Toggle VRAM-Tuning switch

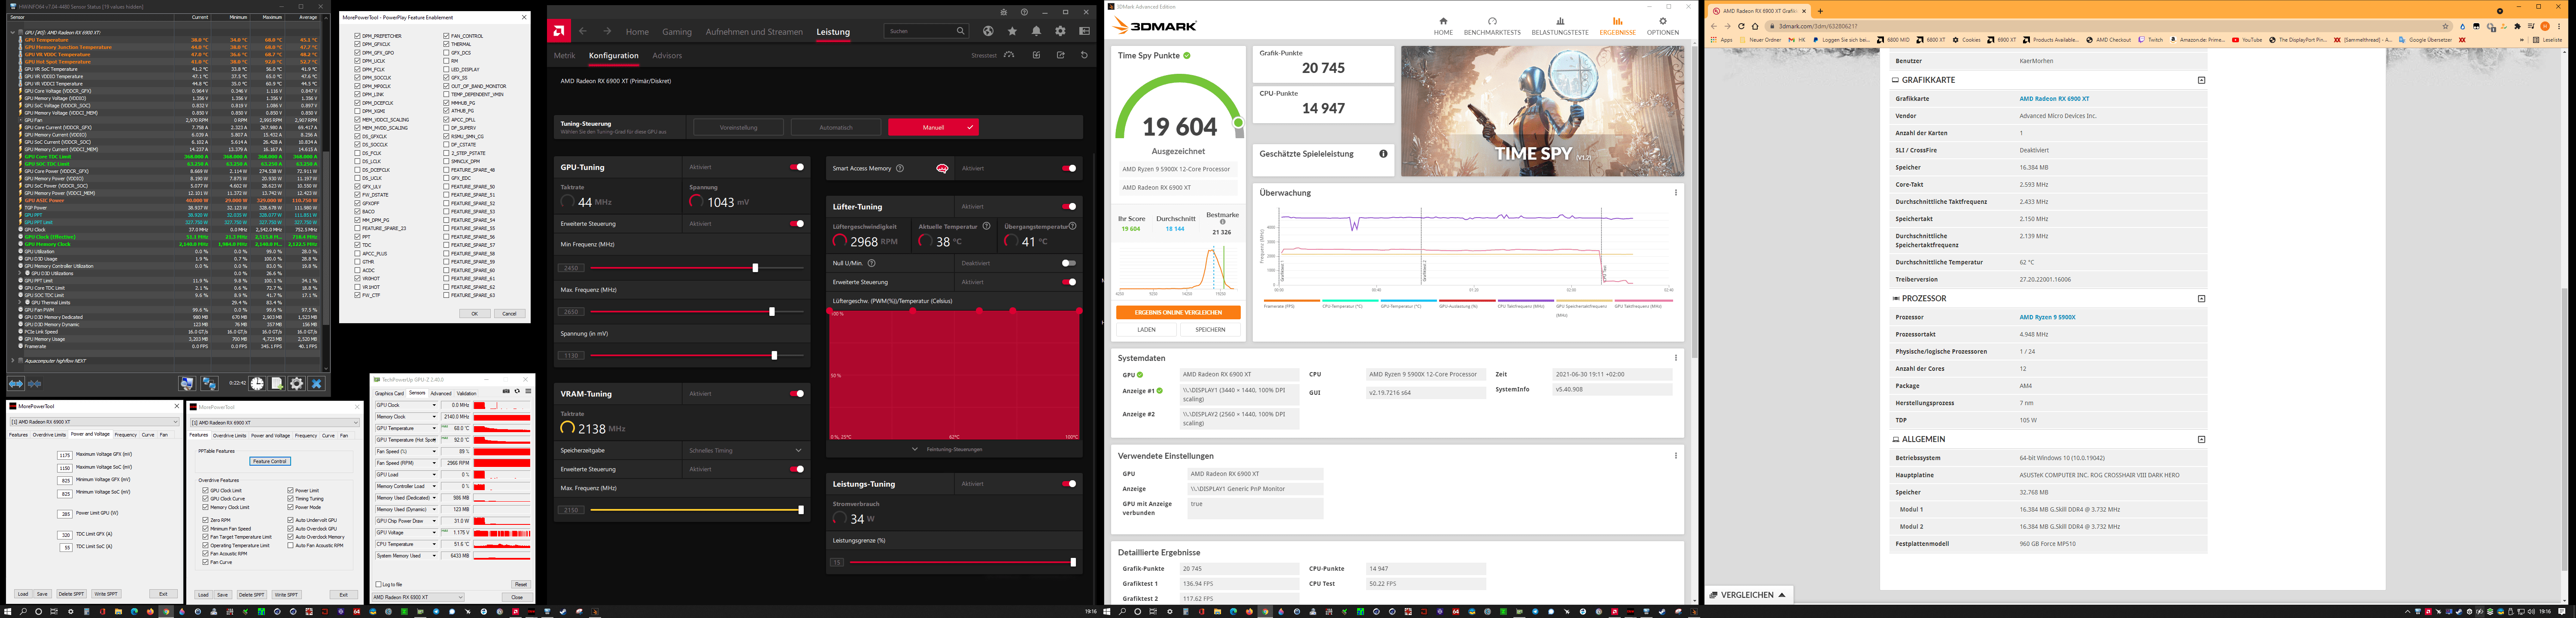click(x=797, y=393)
